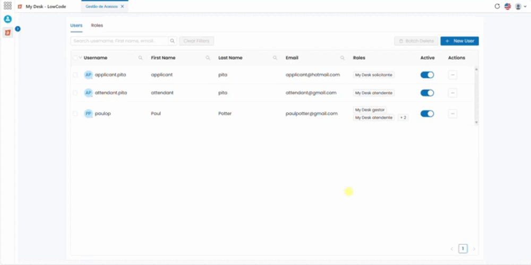This screenshot has height=265, width=531.
Task: Click the Email column header
Action: click(292, 58)
